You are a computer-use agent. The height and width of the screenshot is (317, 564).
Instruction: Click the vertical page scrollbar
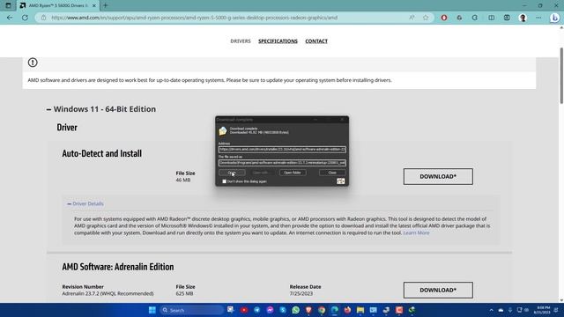click(561, 76)
